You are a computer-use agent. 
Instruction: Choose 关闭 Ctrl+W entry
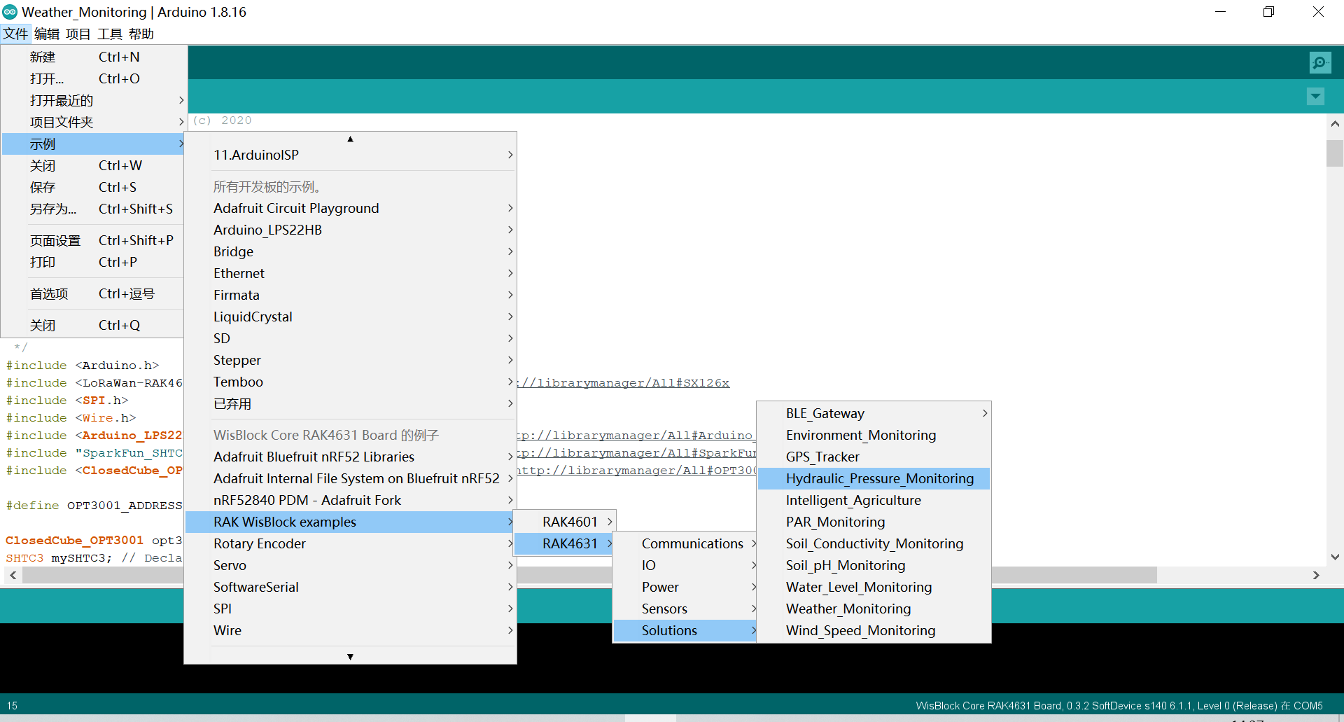[x=94, y=165]
